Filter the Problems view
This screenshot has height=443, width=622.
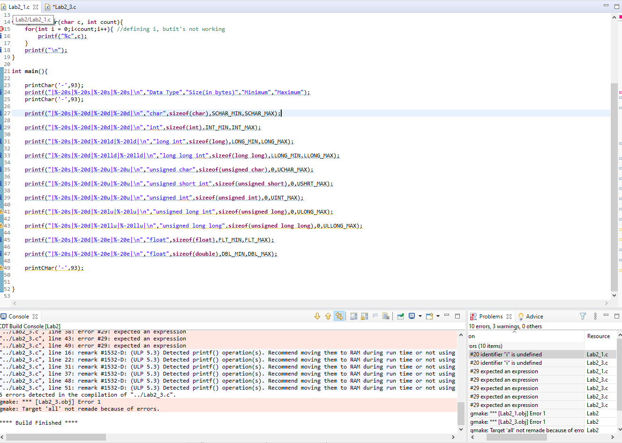pos(583,316)
